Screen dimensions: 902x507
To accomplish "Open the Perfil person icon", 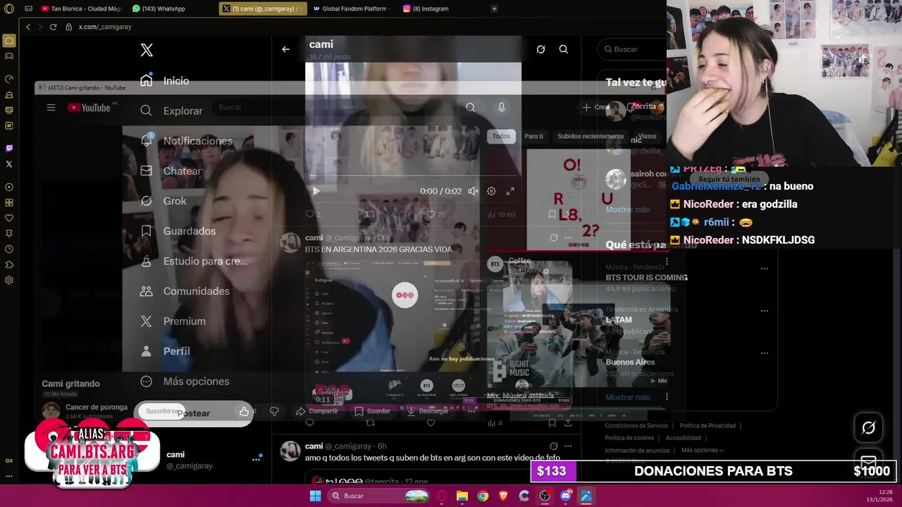I will tap(146, 351).
